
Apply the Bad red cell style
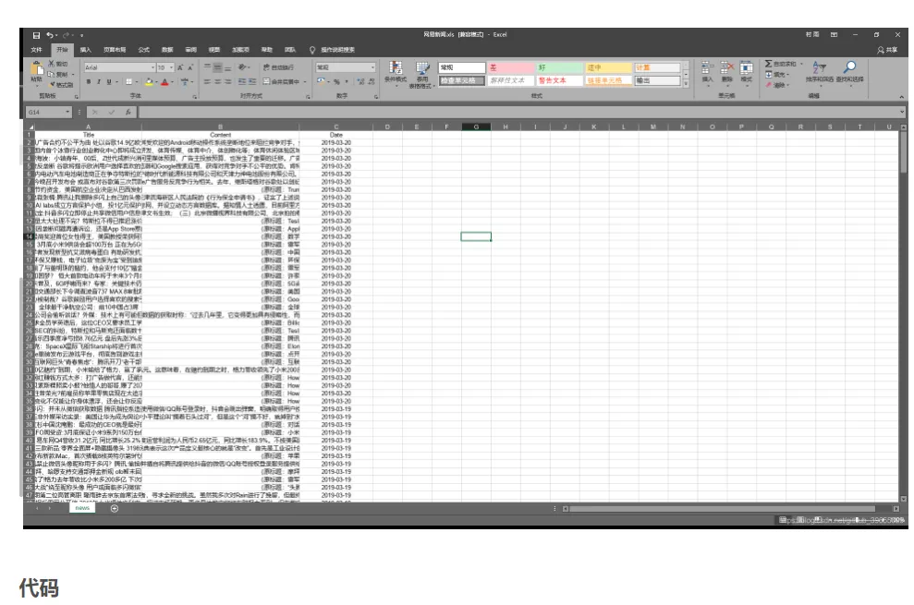coord(511,68)
